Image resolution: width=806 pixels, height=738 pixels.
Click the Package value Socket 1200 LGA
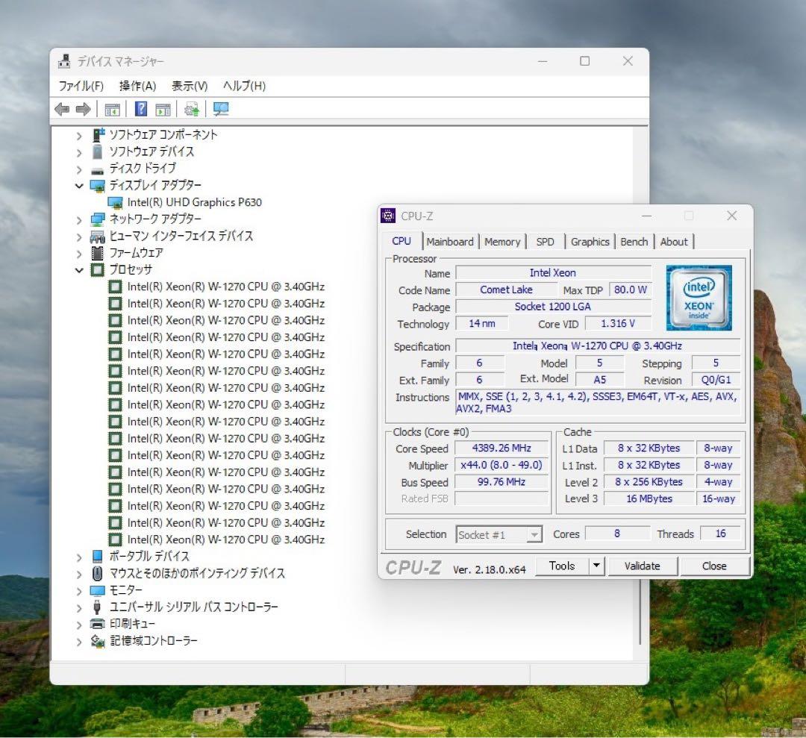point(553,307)
